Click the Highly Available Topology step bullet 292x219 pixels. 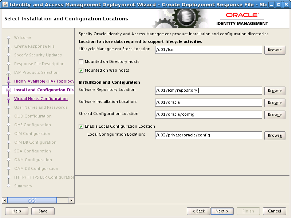8,81
